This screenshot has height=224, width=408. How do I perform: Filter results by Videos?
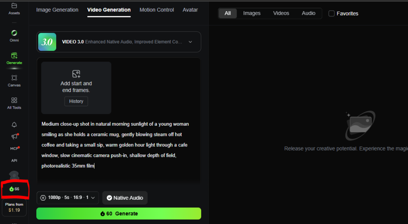pyautogui.click(x=281, y=13)
